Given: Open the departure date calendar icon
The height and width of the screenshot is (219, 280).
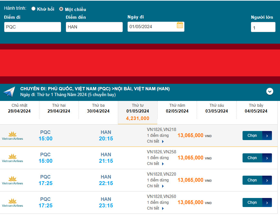Looking at the screenshot, I should pyautogui.click(x=180, y=25).
